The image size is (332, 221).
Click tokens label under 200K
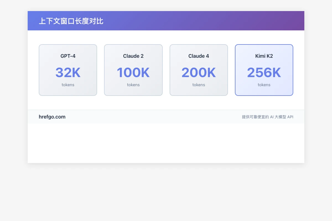[199, 85]
